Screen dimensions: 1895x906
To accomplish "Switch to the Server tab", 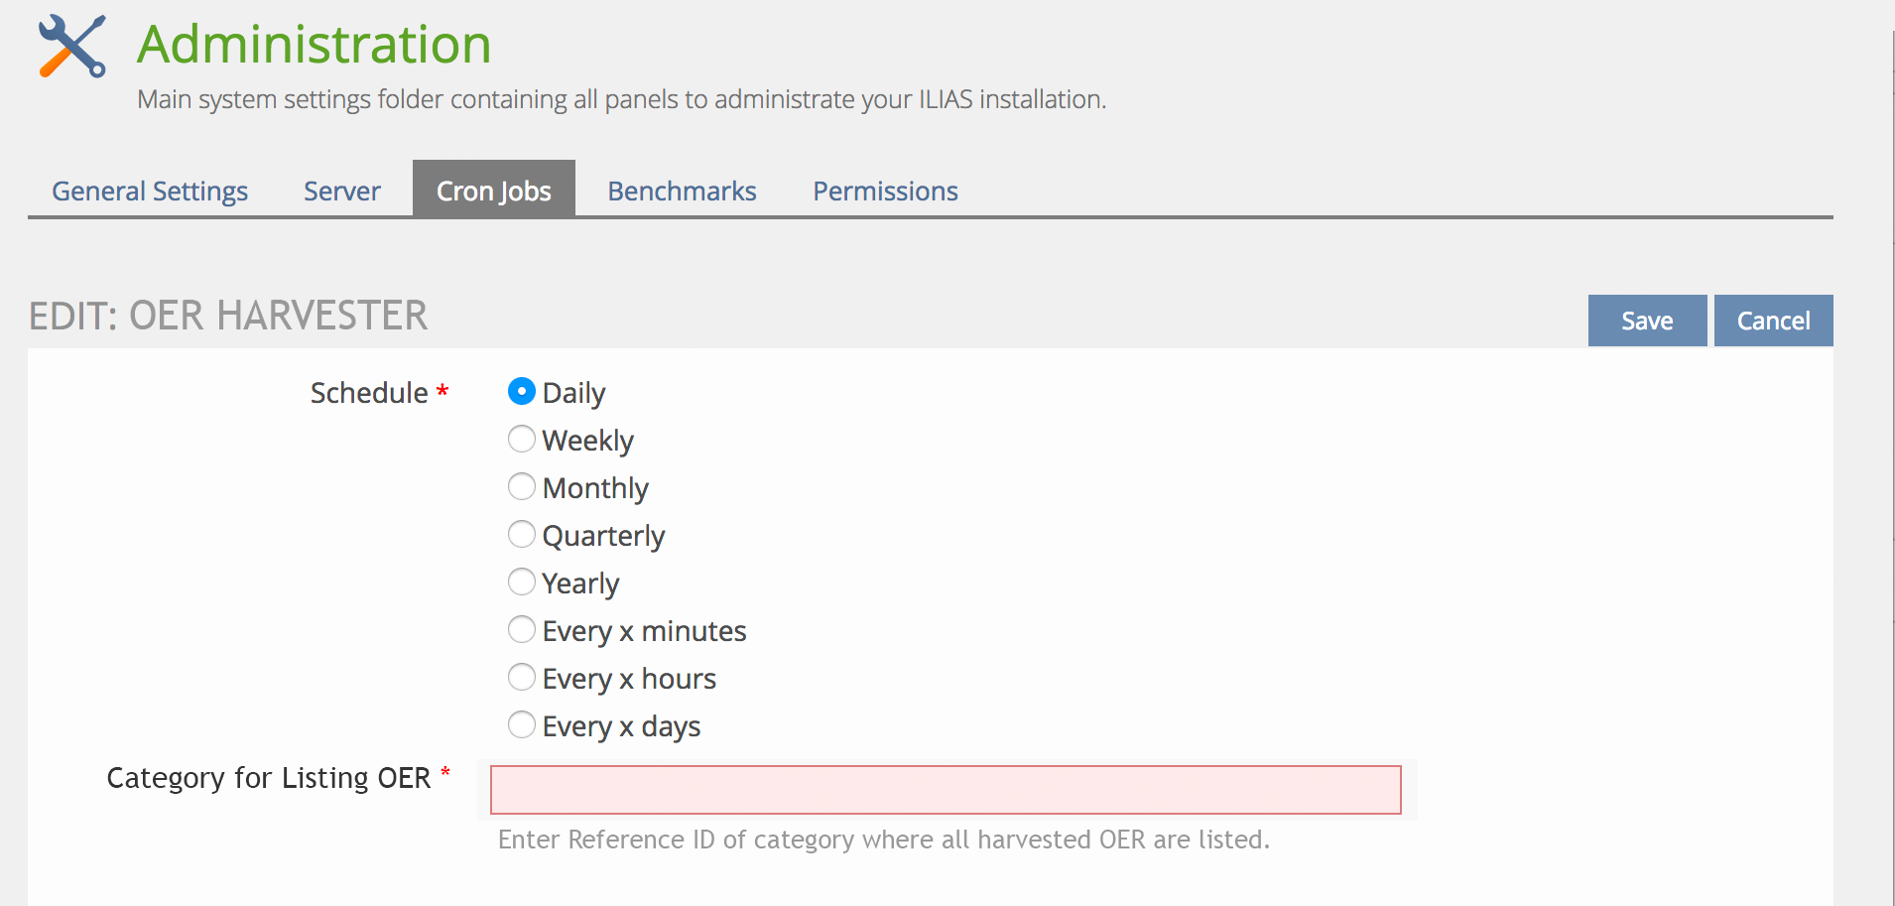I will (341, 191).
